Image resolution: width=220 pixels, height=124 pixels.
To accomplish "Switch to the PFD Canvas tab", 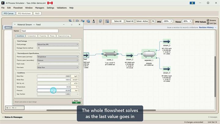I will (9, 13).
